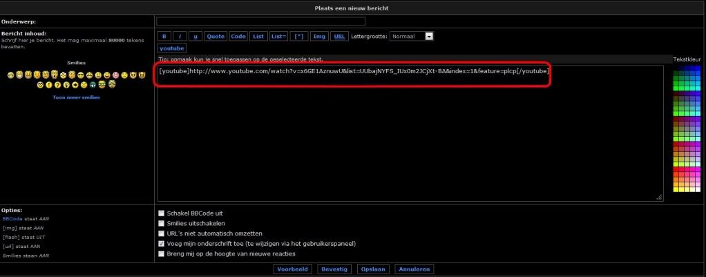
Task: Insert youtube BBCode tag
Action: pos(172,48)
